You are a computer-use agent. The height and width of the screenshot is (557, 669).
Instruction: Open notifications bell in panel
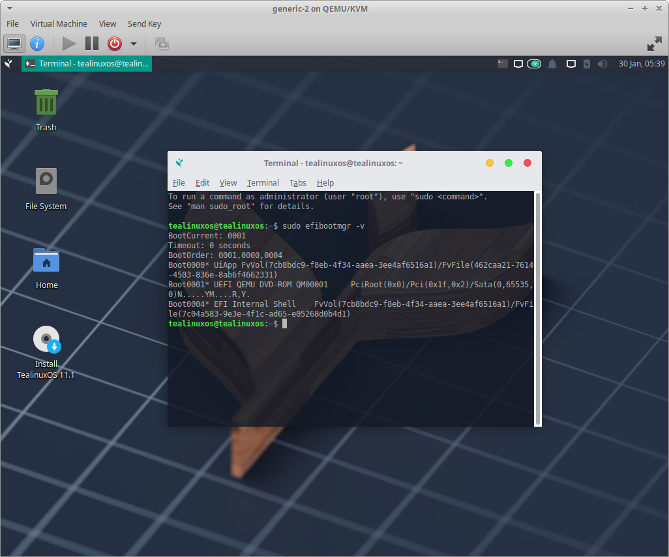(x=552, y=64)
